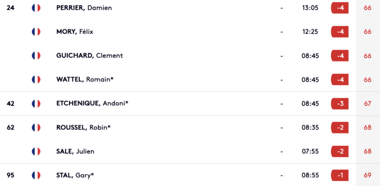Click round score 67 for ETCHENIQUE
Image resolution: width=380 pixels, height=186 pixels.
coord(367,104)
